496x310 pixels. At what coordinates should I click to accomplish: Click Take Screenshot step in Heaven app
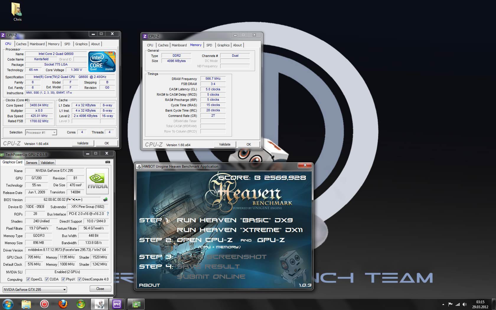coord(221,257)
